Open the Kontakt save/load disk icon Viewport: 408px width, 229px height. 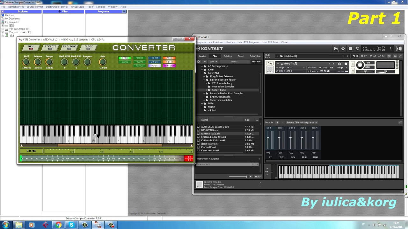pyautogui.click(x=336, y=49)
